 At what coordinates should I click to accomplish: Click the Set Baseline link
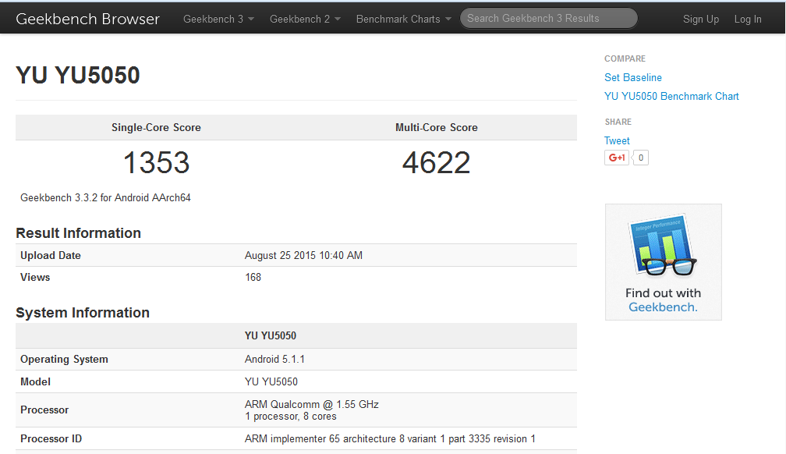click(x=633, y=77)
